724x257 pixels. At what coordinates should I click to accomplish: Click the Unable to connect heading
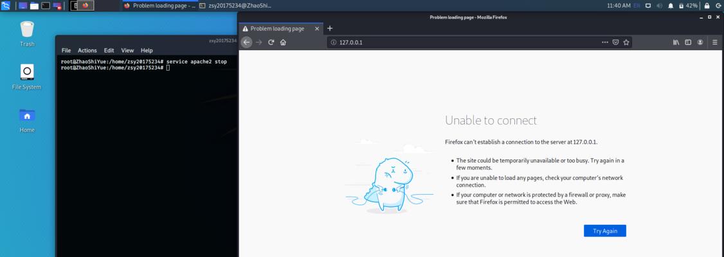491,120
